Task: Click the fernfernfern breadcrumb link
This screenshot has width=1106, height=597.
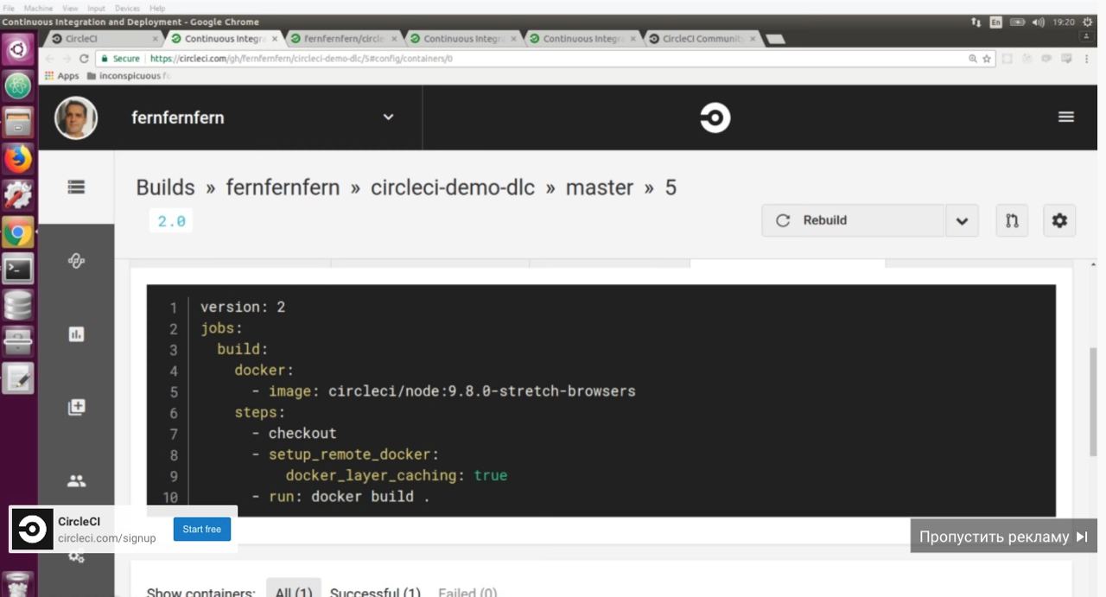Action: [x=283, y=187]
